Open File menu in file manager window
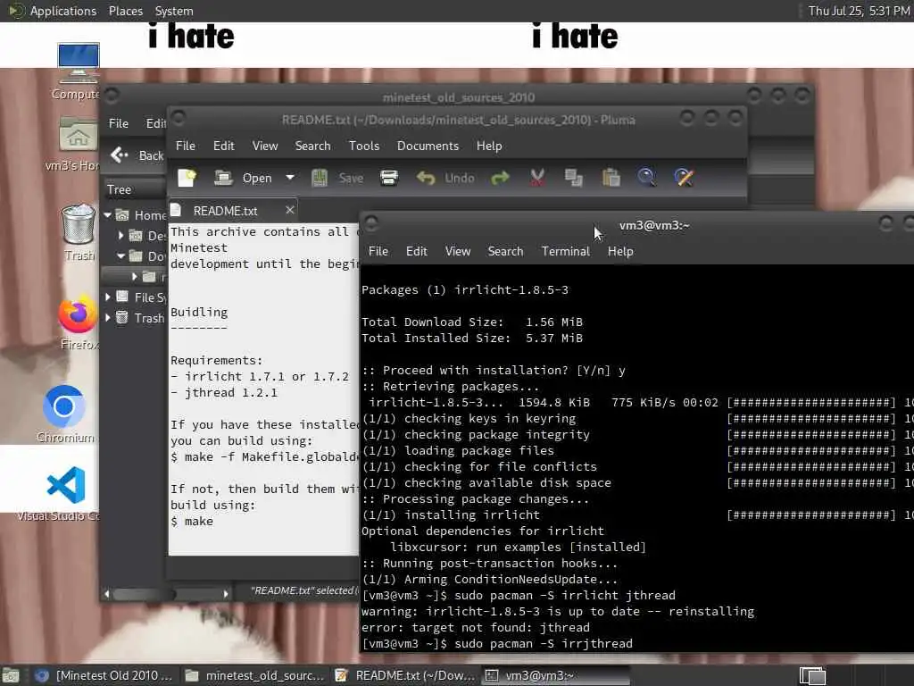914x686 pixels. (x=119, y=123)
